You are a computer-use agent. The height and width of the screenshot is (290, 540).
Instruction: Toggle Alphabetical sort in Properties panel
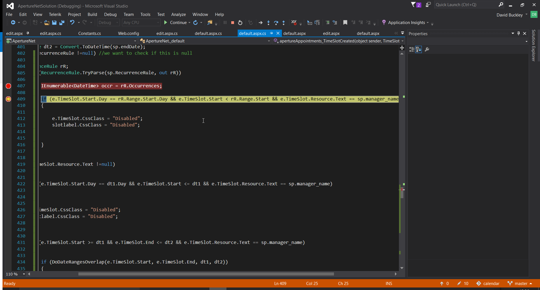[419, 49]
